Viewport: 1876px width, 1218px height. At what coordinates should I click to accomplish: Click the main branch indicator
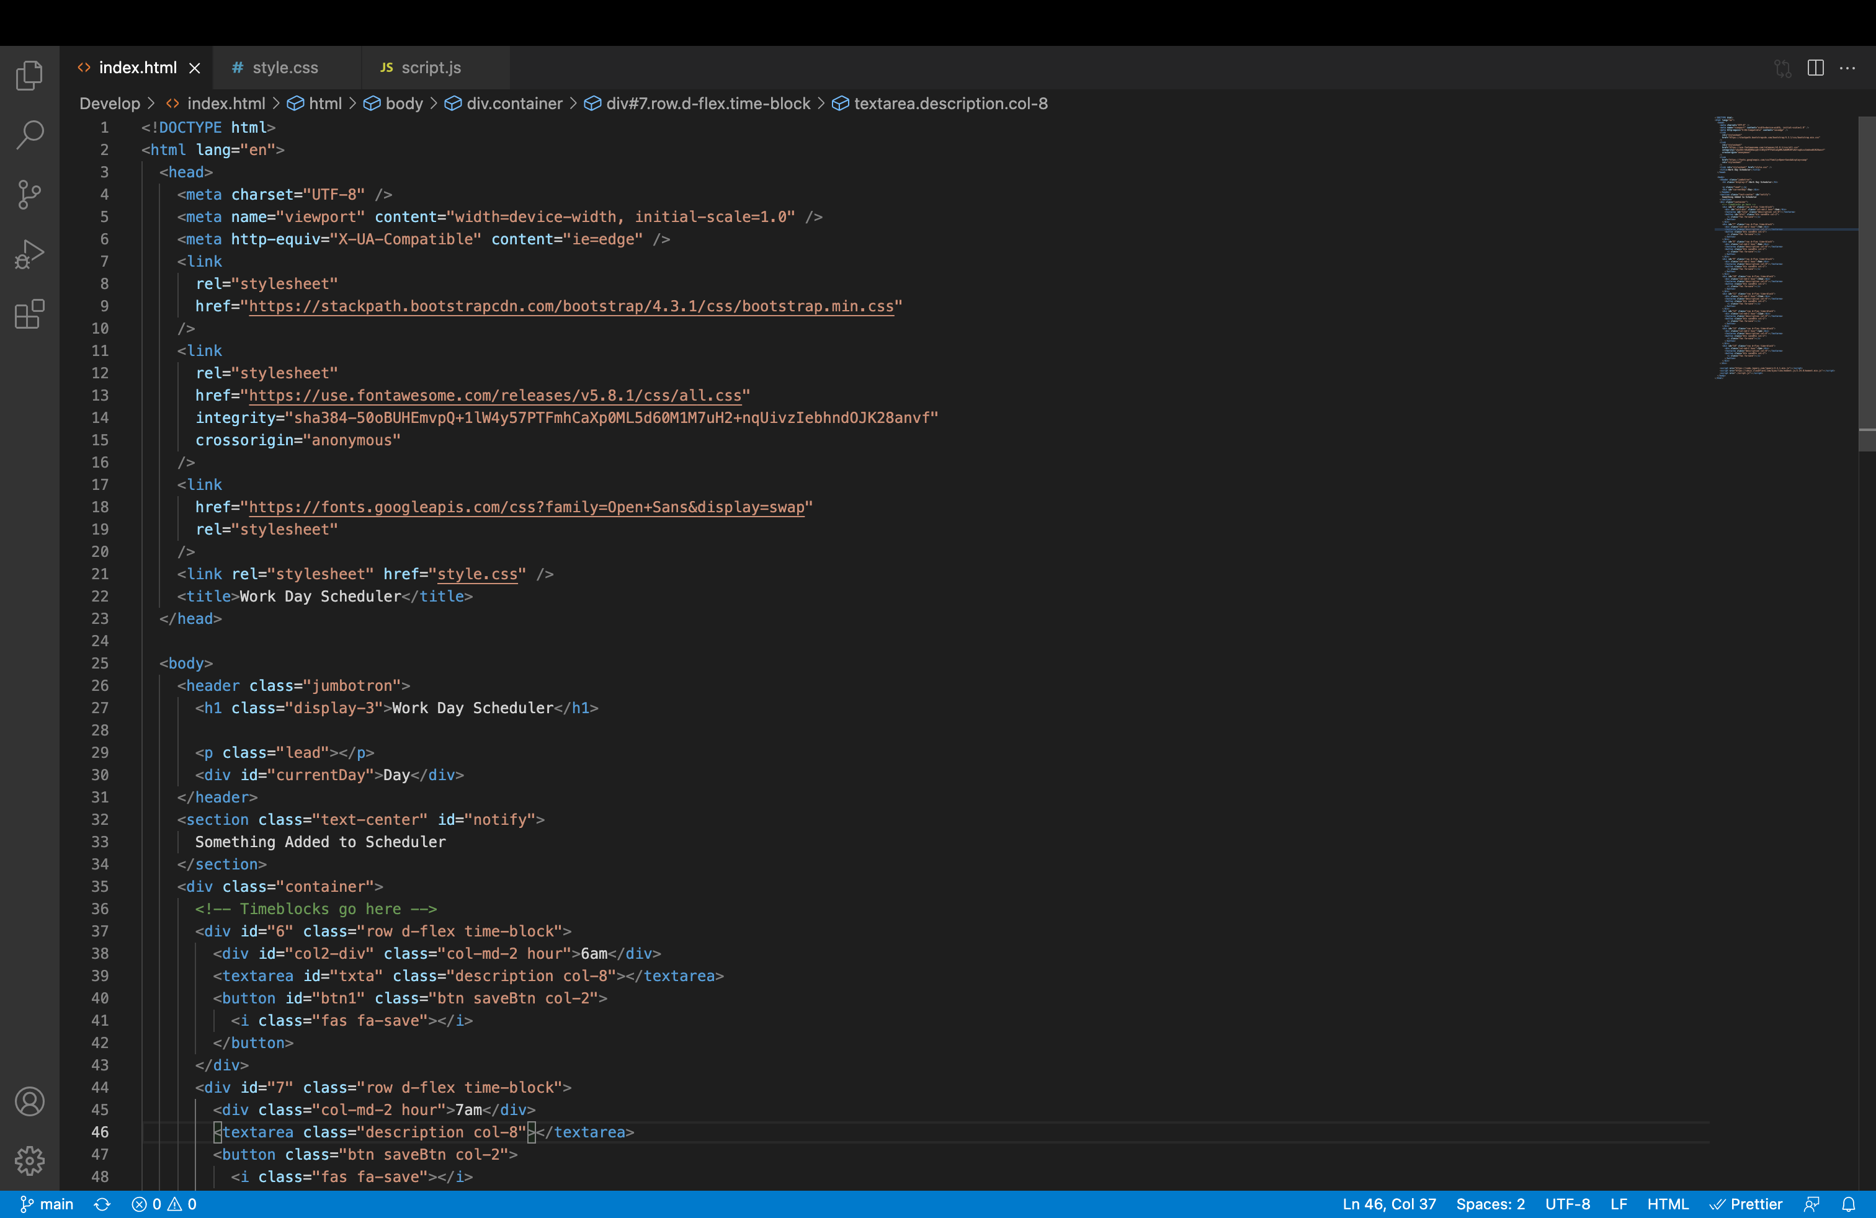pos(47,1204)
